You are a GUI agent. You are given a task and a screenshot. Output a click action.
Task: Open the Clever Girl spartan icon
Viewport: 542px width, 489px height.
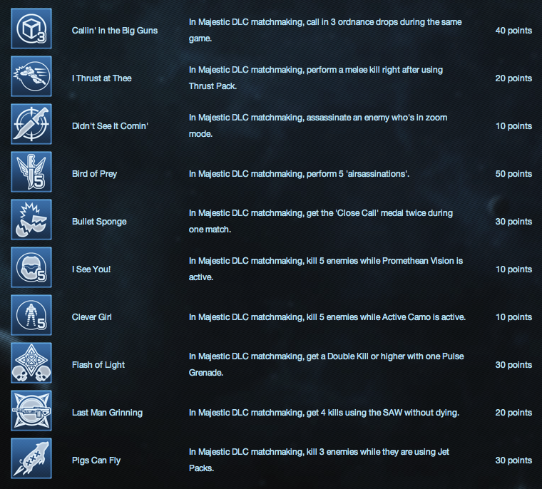point(31,315)
